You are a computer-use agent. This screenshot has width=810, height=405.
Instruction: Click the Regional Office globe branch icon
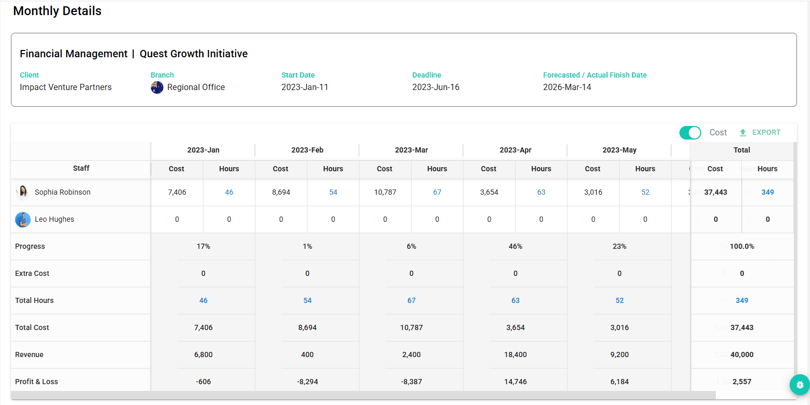point(157,87)
